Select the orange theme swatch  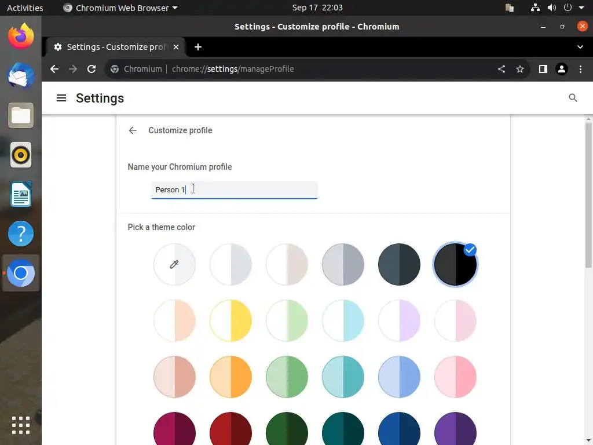230,377
